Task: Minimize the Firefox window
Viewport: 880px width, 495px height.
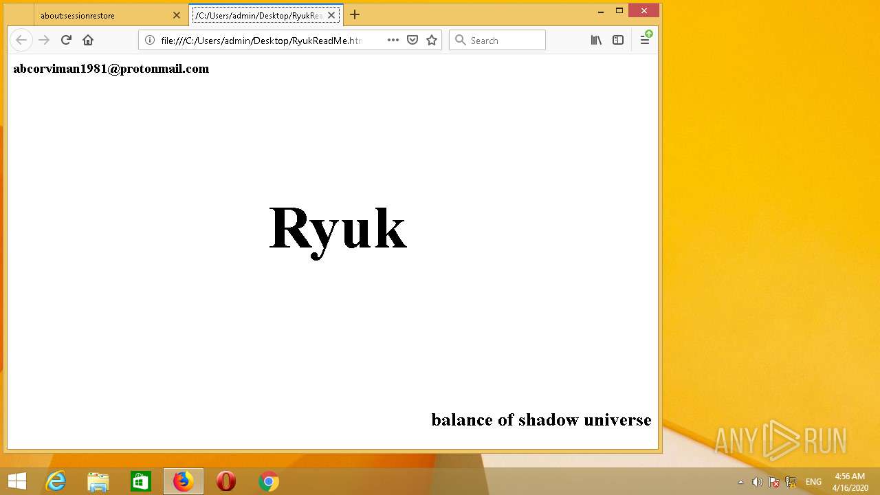Action: [601, 11]
